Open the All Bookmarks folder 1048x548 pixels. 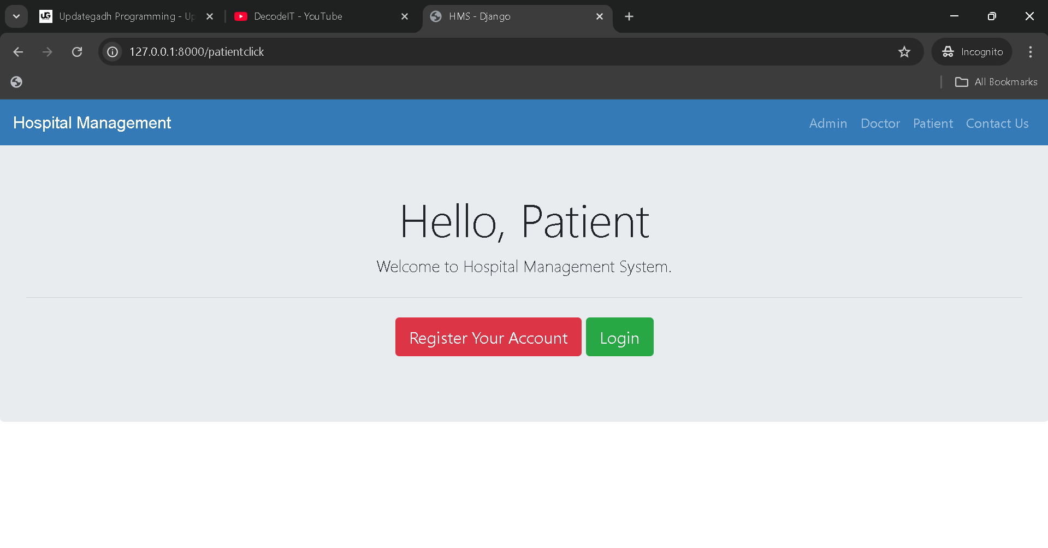996,82
